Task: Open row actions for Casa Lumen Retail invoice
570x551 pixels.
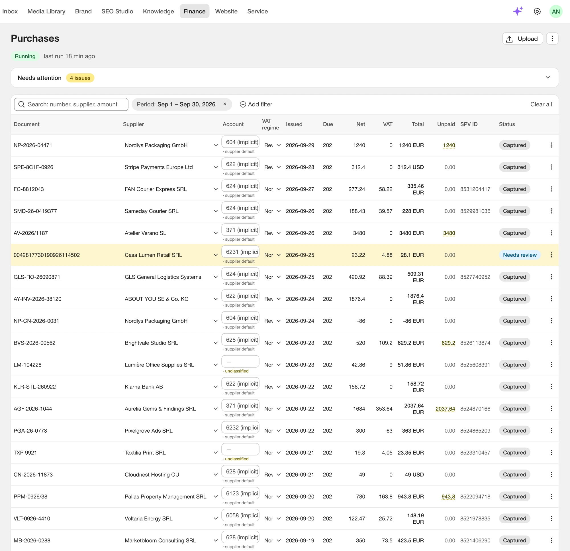Action: click(551, 255)
